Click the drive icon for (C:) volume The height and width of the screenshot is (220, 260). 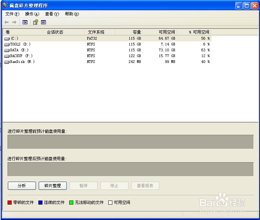pyautogui.click(x=7, y=39)
